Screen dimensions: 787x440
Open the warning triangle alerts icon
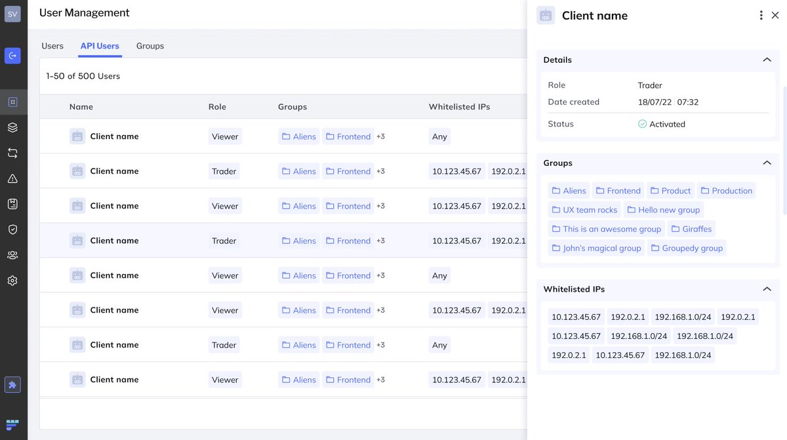12,178
